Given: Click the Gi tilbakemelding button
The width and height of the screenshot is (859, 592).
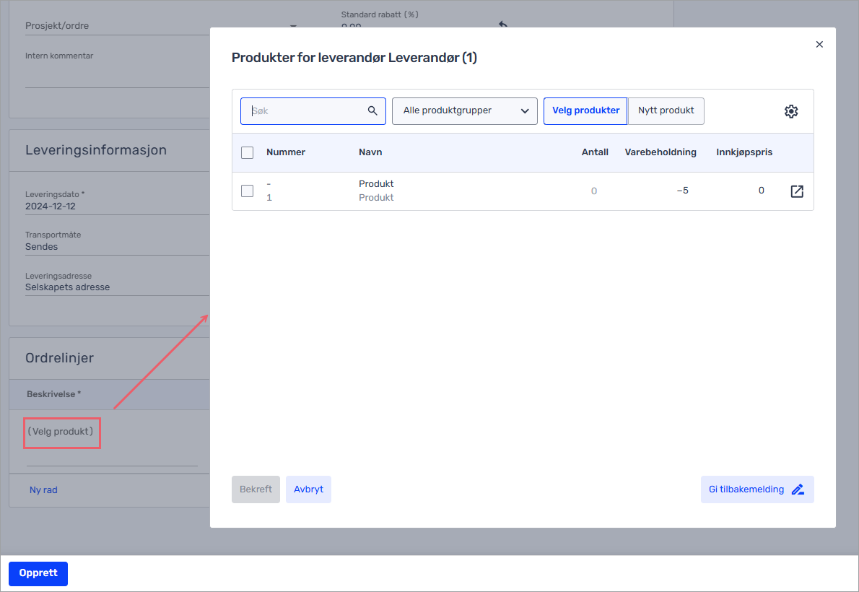Looking at the screenshot, I should click(x=757, y=489).
